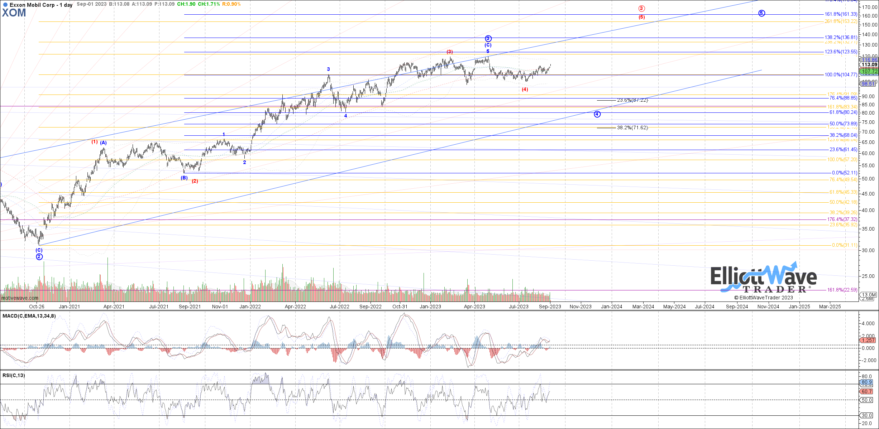
Task: Select the red circled 3 wave label
Action: pos(641,9)
